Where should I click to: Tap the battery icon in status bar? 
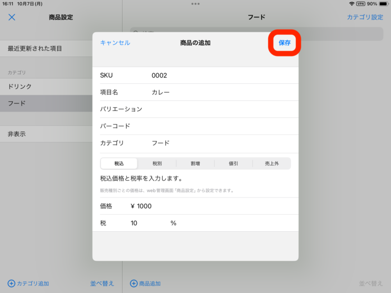coord(384,4)
